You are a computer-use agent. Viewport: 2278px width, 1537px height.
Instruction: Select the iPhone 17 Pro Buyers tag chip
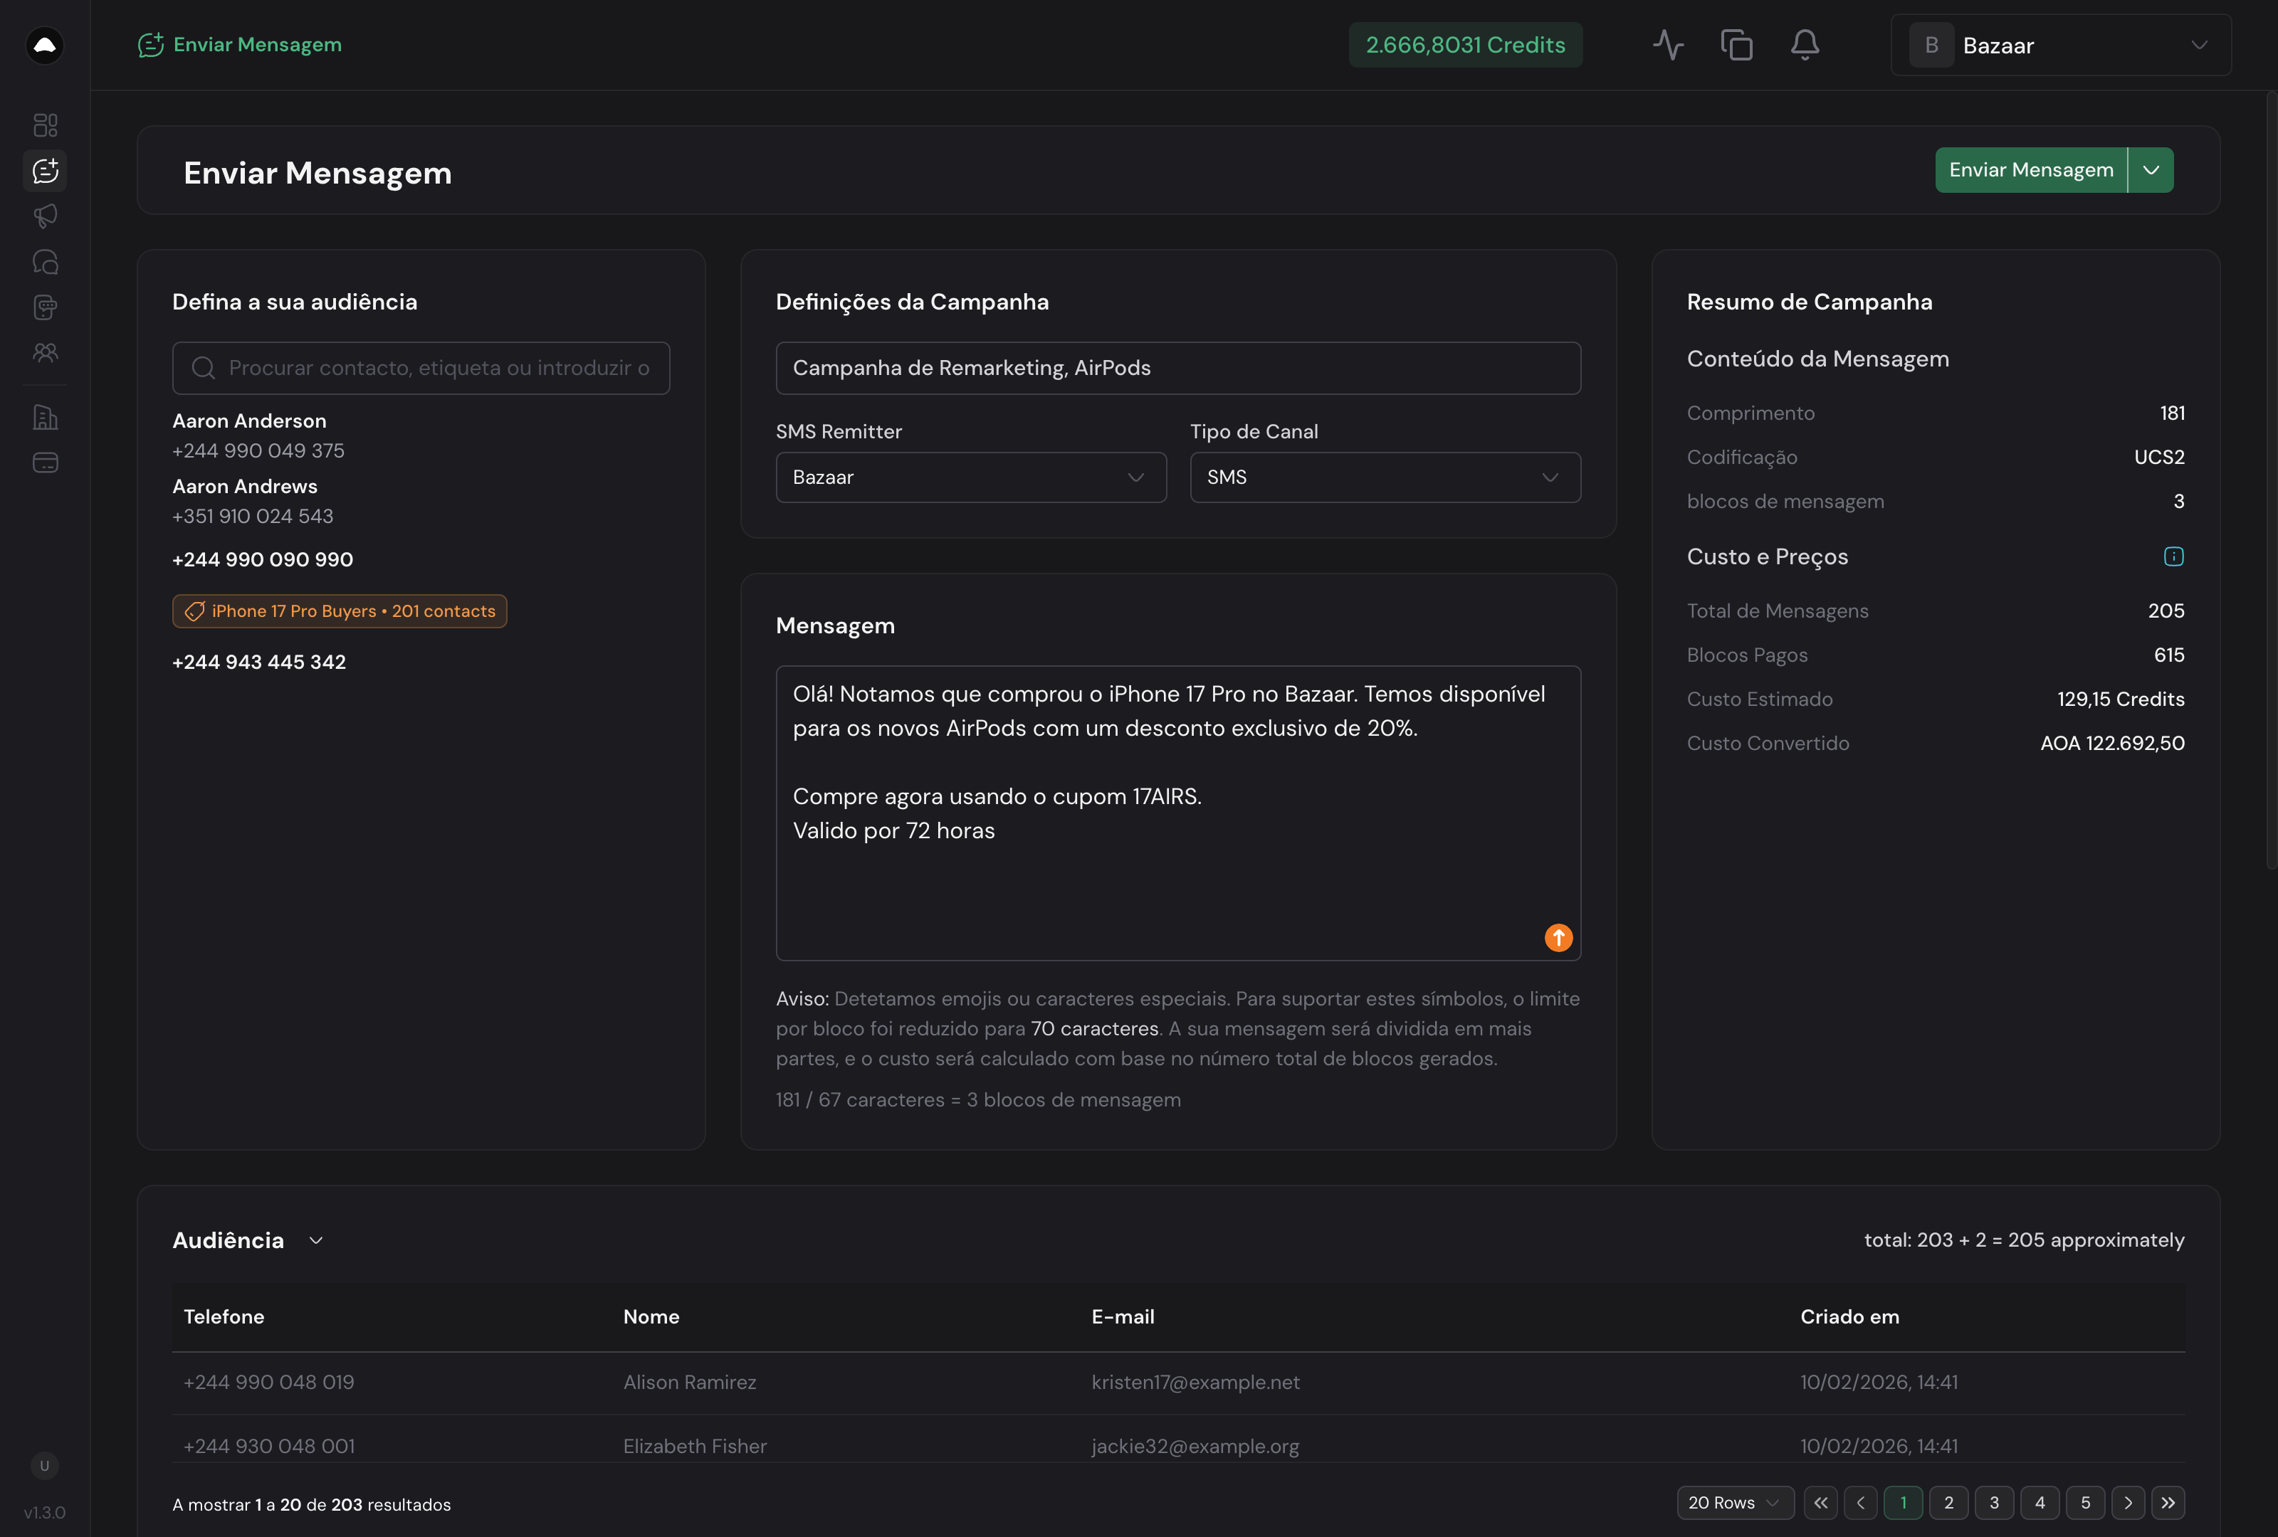point(340,611)
